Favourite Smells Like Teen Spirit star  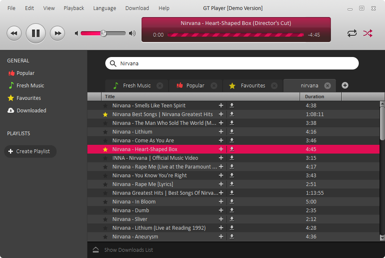click(x=105, y=106)
